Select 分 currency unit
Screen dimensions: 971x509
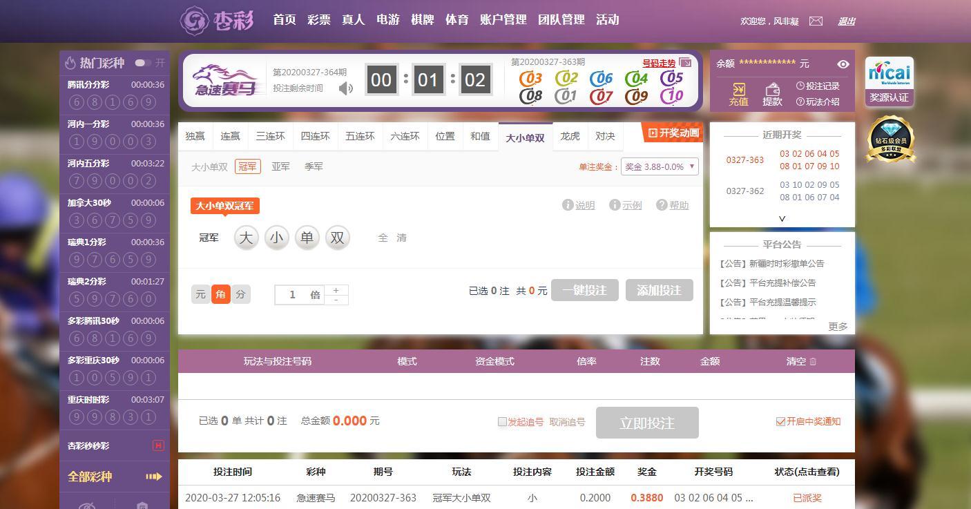(x=240, y=294)
